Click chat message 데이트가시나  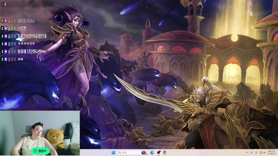(x=26, y=21)
